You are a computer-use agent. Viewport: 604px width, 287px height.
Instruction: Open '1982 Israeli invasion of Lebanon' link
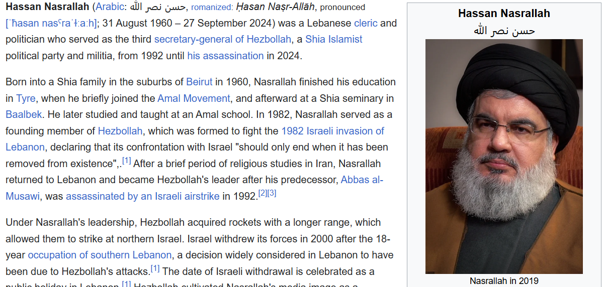coord(332,131)
